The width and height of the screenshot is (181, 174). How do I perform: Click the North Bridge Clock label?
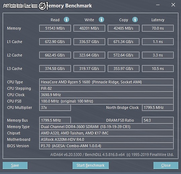[x=122, y=107]
